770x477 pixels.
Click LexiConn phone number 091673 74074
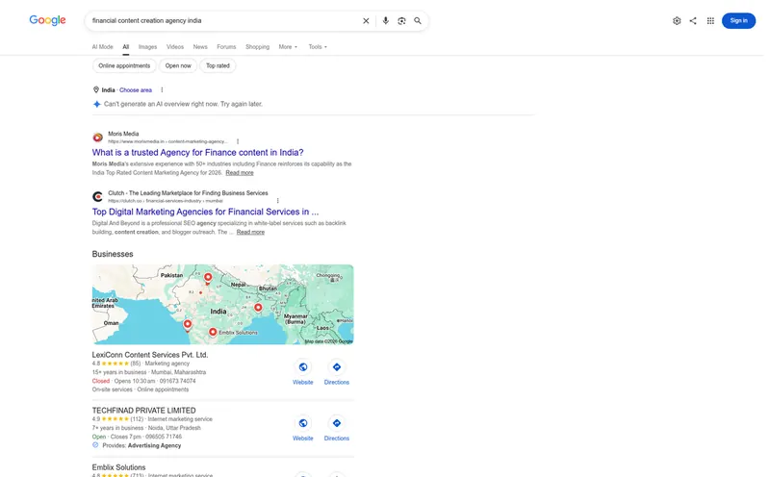point(177,381)
